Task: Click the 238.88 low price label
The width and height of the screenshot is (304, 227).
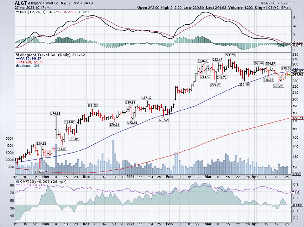Action: coord(268,80)
